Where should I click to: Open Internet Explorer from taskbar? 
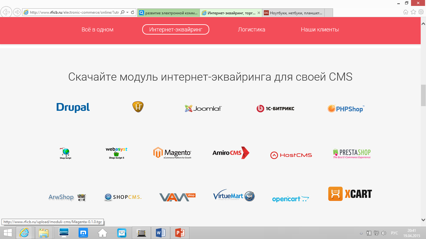(24, 233)
